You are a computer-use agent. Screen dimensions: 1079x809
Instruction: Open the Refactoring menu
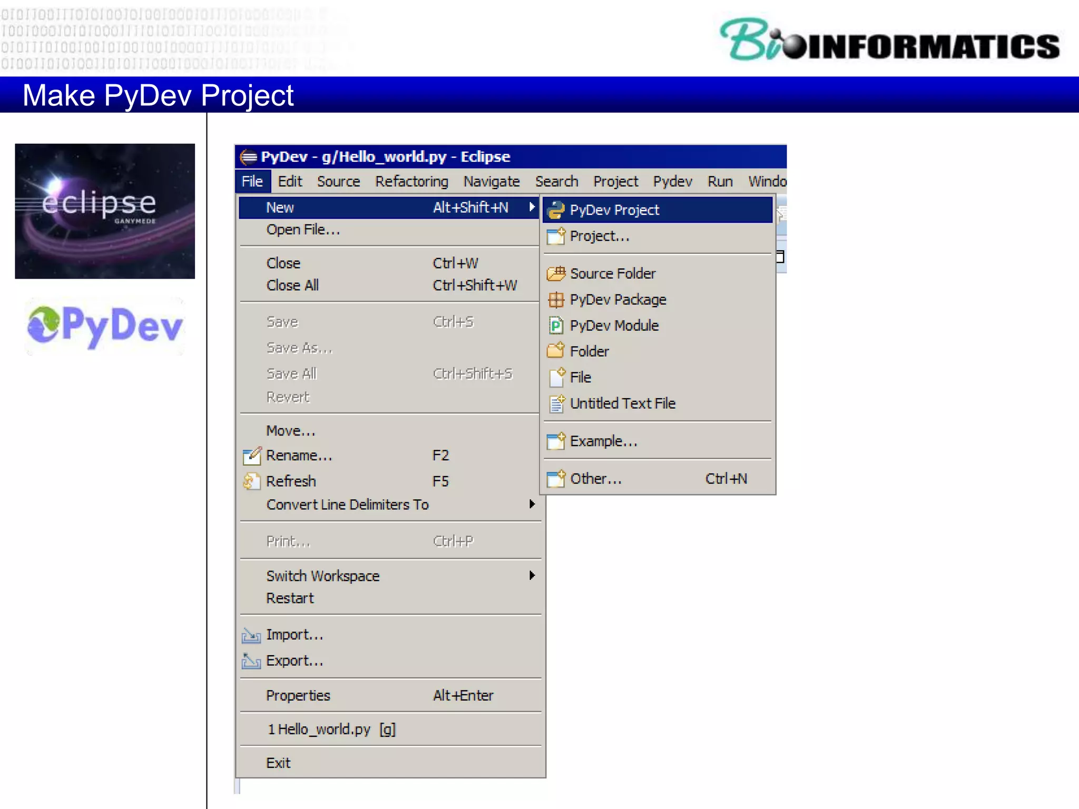tap(411, 182)
